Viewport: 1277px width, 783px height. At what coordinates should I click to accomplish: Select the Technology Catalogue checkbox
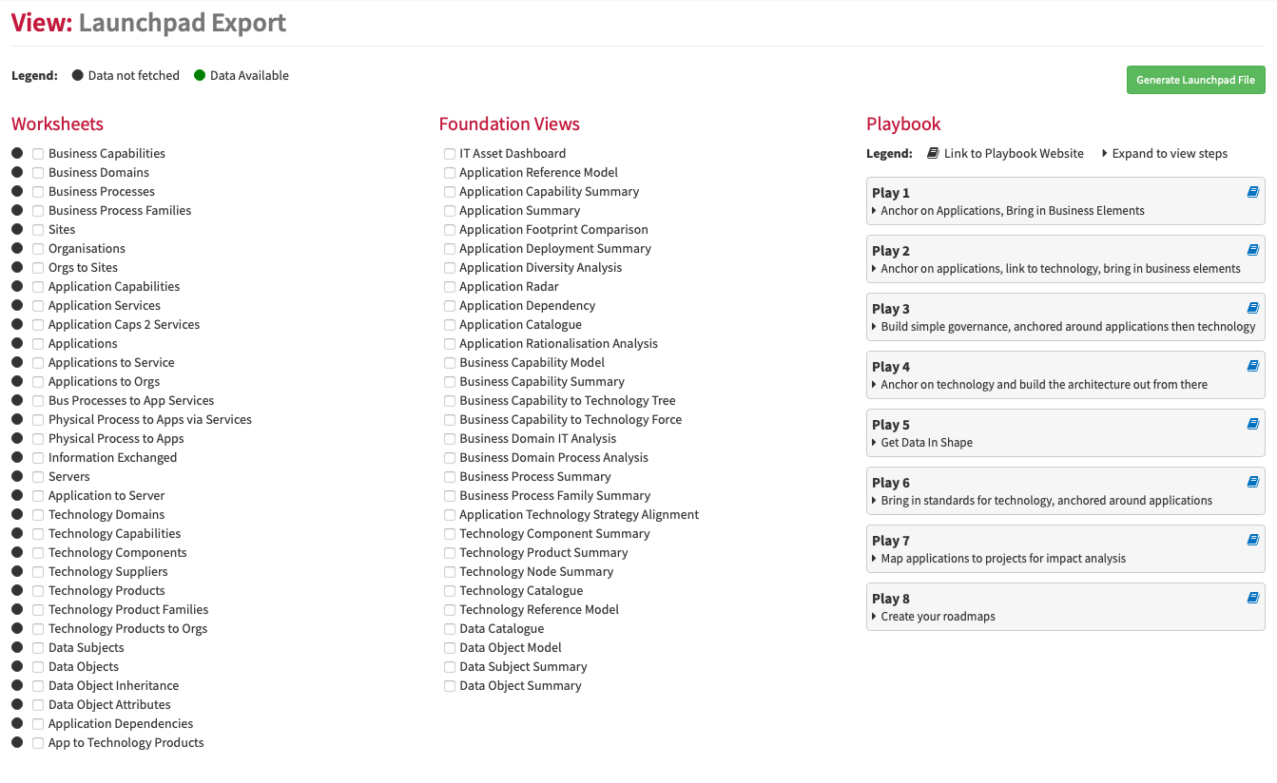449,590
